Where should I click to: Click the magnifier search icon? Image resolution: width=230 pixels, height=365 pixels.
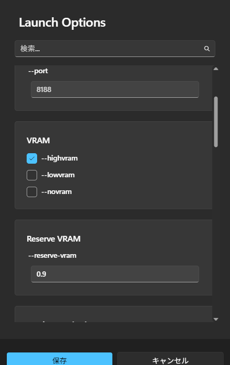coord(206,49)
